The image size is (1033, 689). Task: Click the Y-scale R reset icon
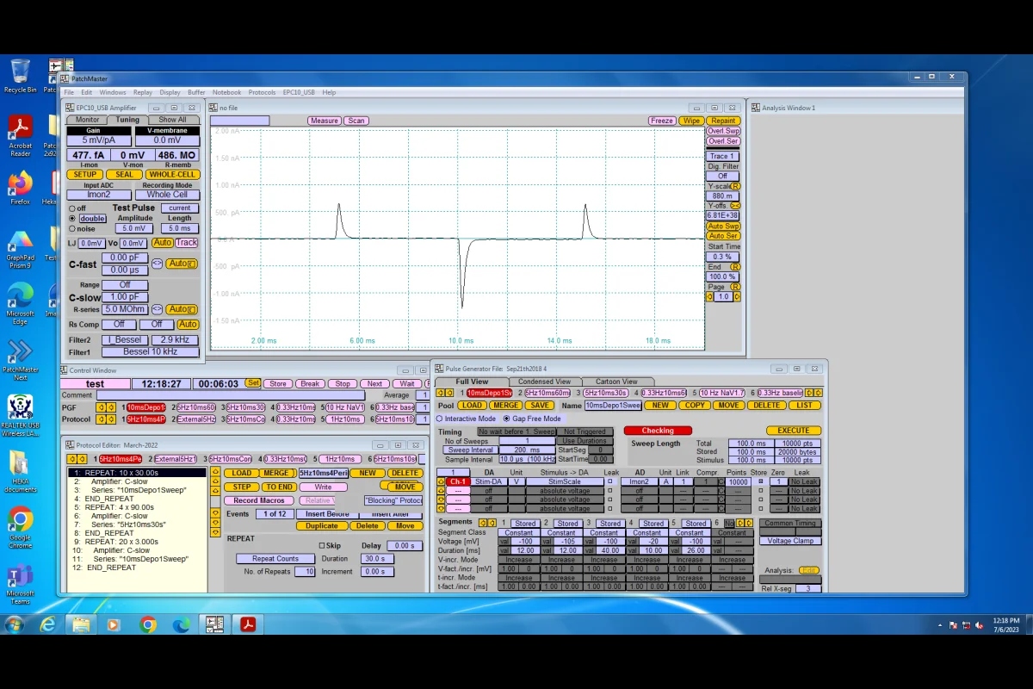coord(735,186)
